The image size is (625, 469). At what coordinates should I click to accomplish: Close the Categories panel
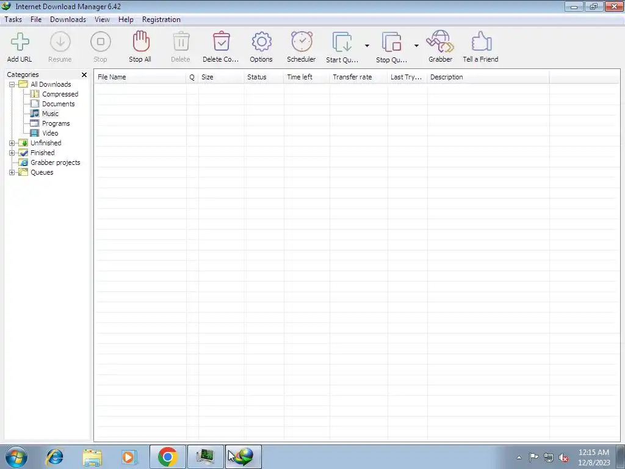(x=84, y=75)
